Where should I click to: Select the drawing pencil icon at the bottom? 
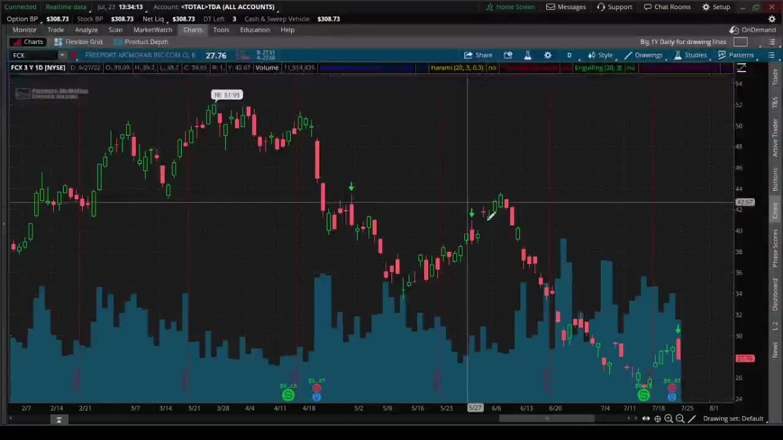pos(691,419)
